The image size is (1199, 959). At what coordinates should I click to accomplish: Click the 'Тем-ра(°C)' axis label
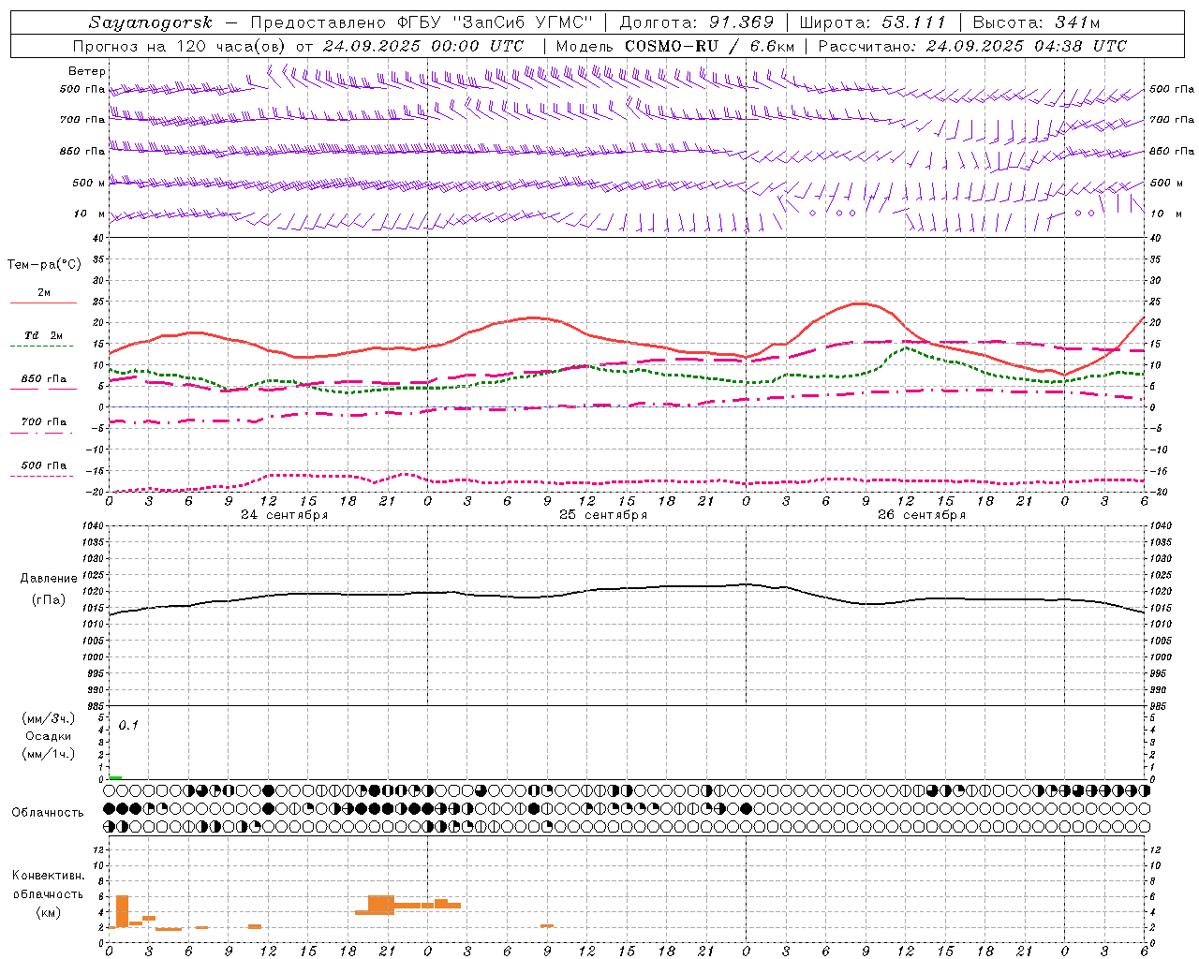point(44,265)
